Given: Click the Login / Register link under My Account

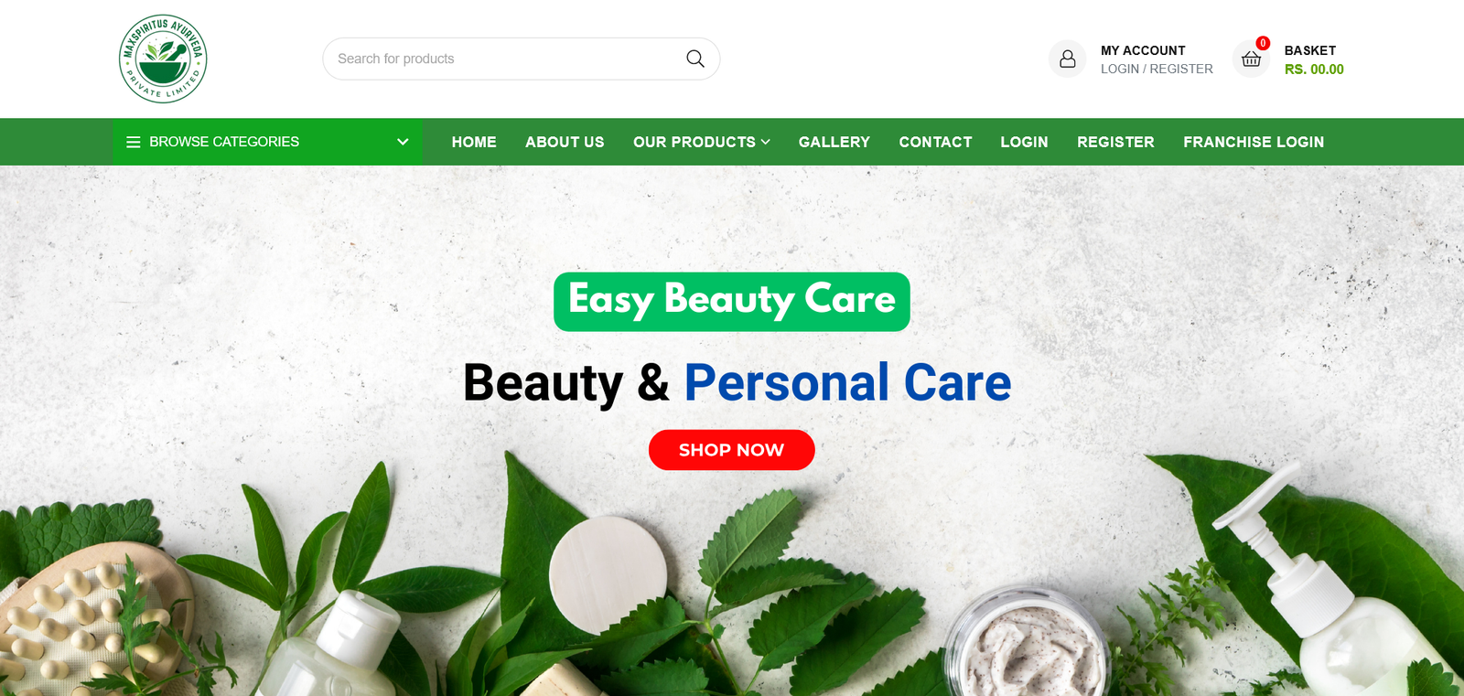Looking at the screenshot, I should [x=1157, y=69].
